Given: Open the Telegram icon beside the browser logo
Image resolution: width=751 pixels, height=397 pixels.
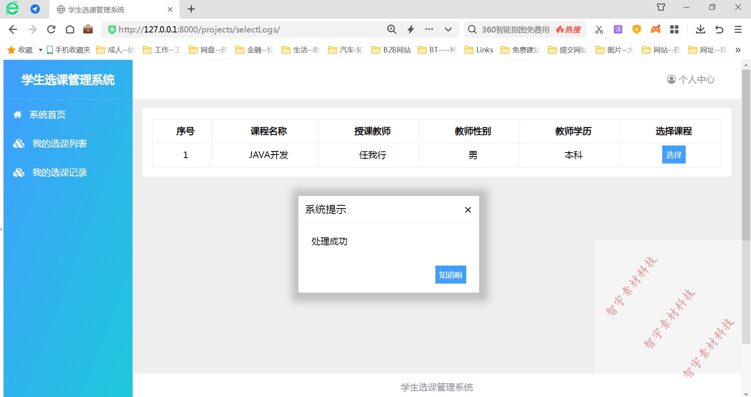Looking at the screenshot, I should click(35, 9).
